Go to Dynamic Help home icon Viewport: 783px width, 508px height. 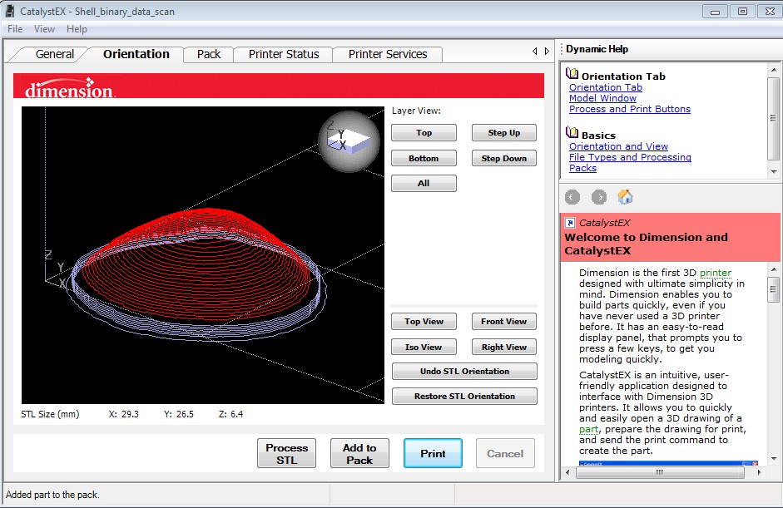(x=625, y=197)
